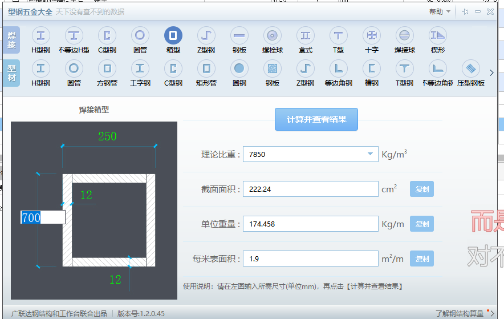Screen dimensions: 504x319
Task: Click the pin window icon
Action: tap(465, 12)
